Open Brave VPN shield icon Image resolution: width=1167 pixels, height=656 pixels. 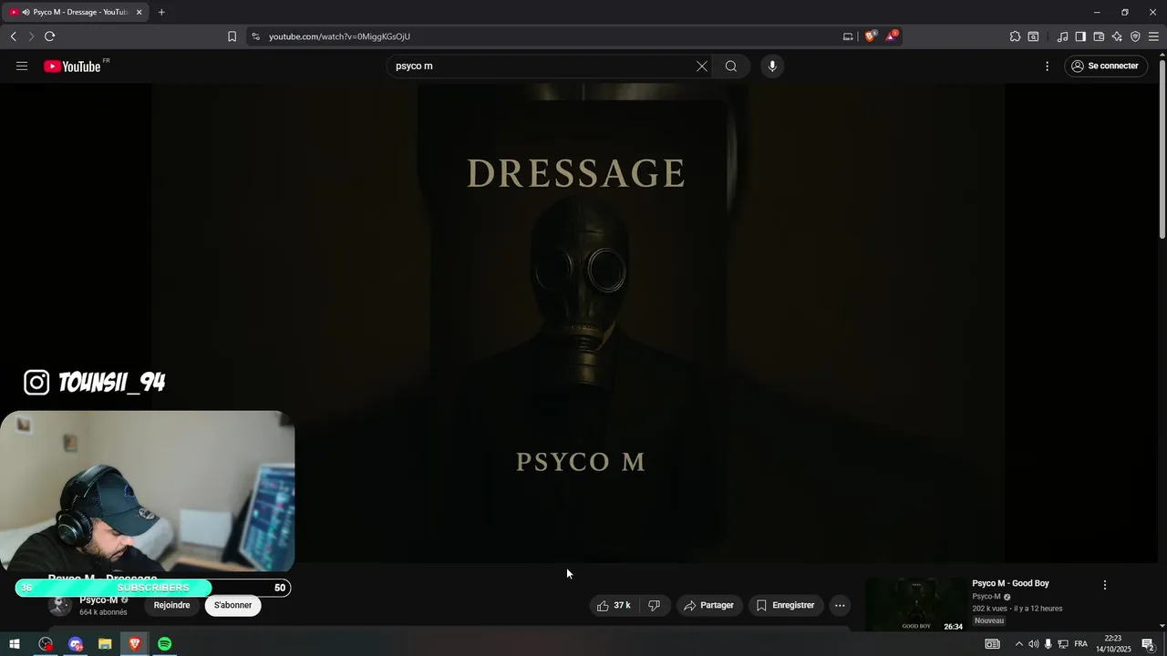pos(1135,36)
